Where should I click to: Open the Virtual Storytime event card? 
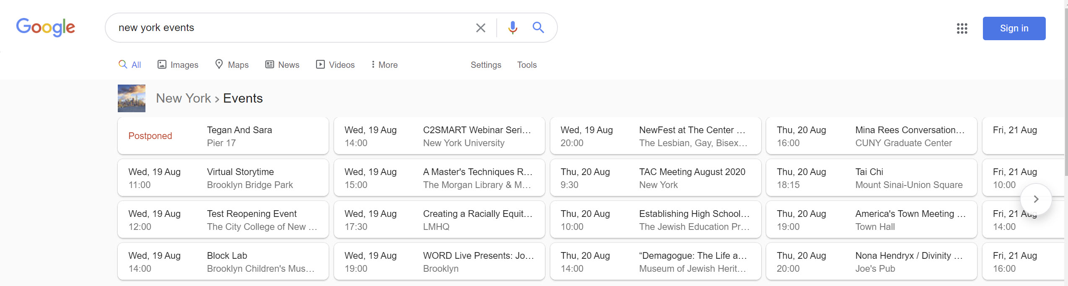[223, 178]
